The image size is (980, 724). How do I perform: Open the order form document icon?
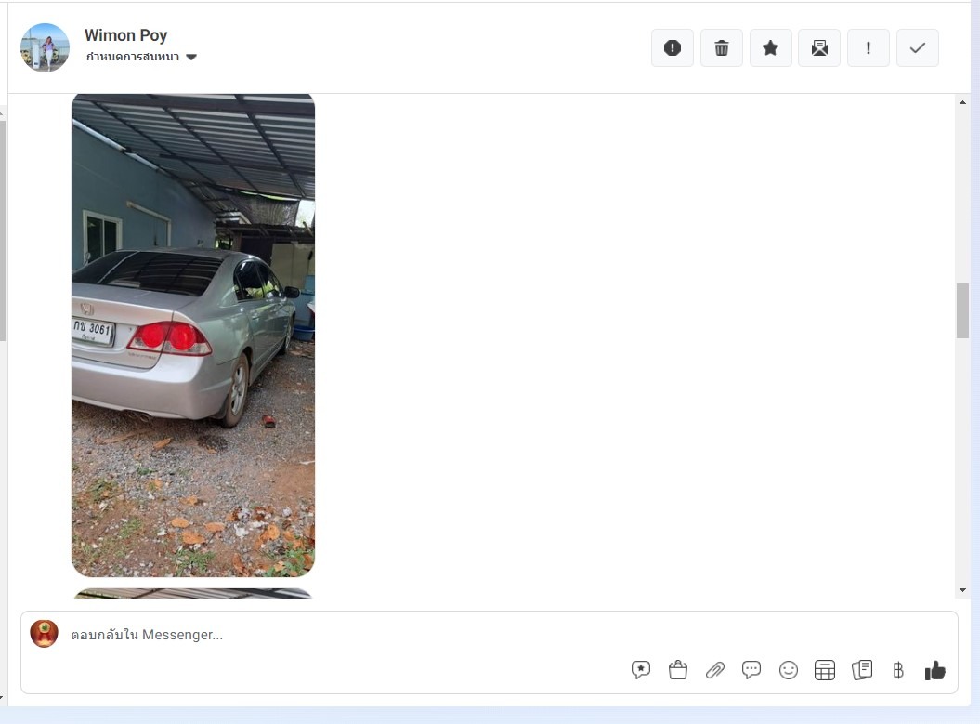(862, 670)
